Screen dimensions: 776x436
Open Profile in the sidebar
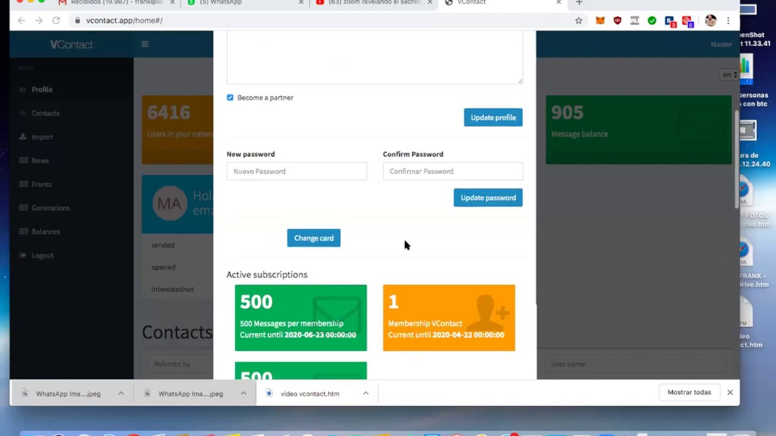click(x=42, y=90)
